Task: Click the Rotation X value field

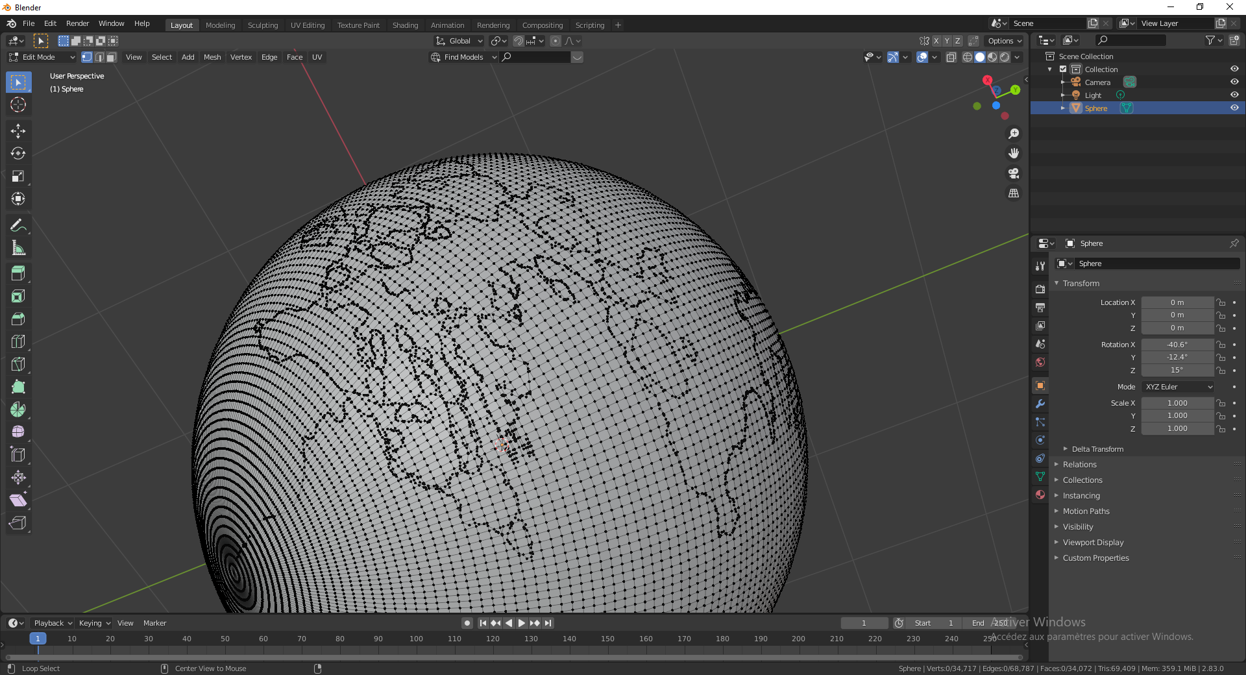Action: 1177,345
